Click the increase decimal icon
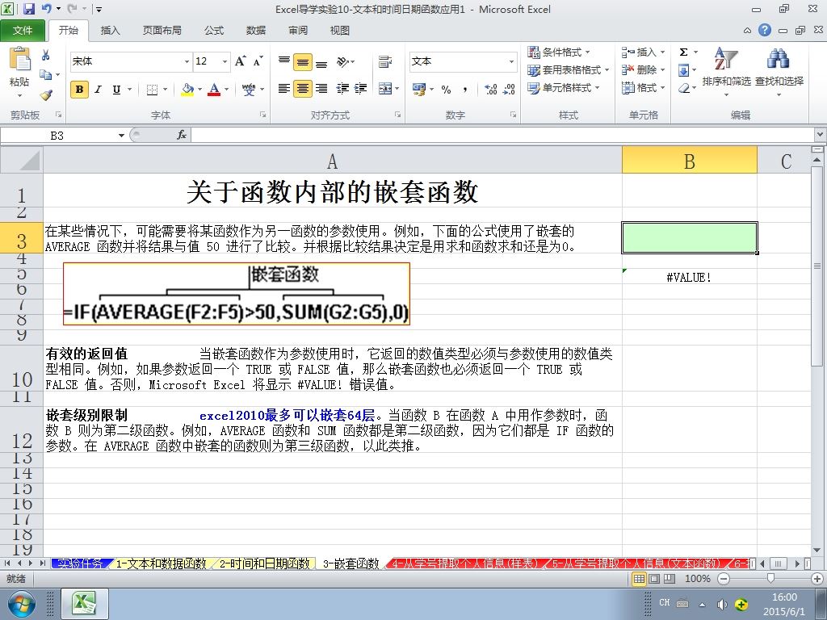 pos(490,89)
